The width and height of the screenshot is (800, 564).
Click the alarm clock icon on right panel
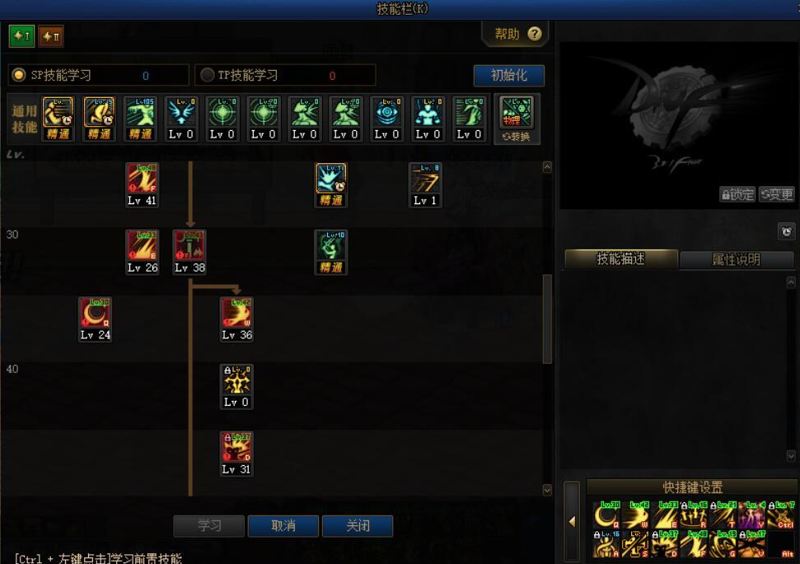tap(786, 231)
